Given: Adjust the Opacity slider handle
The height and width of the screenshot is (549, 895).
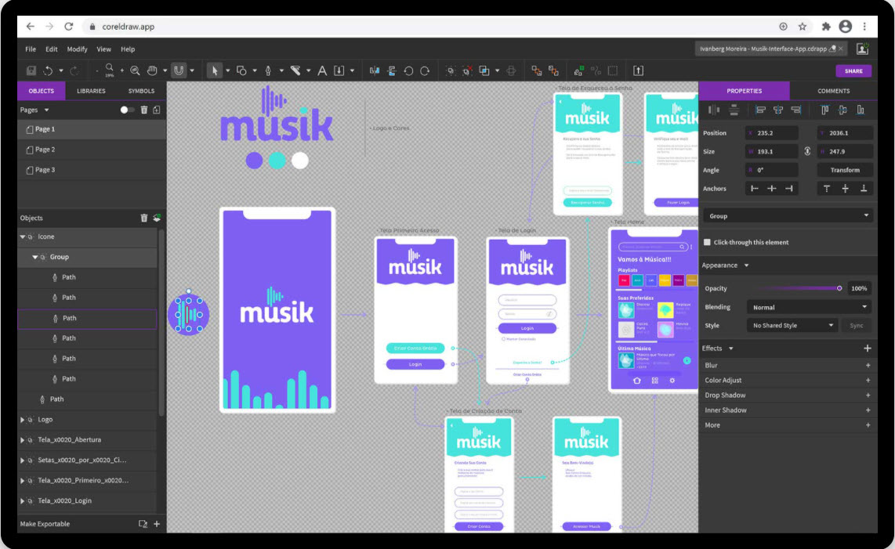Looking at the screenshot, I should pyautogui.click(x=839, y=288).
